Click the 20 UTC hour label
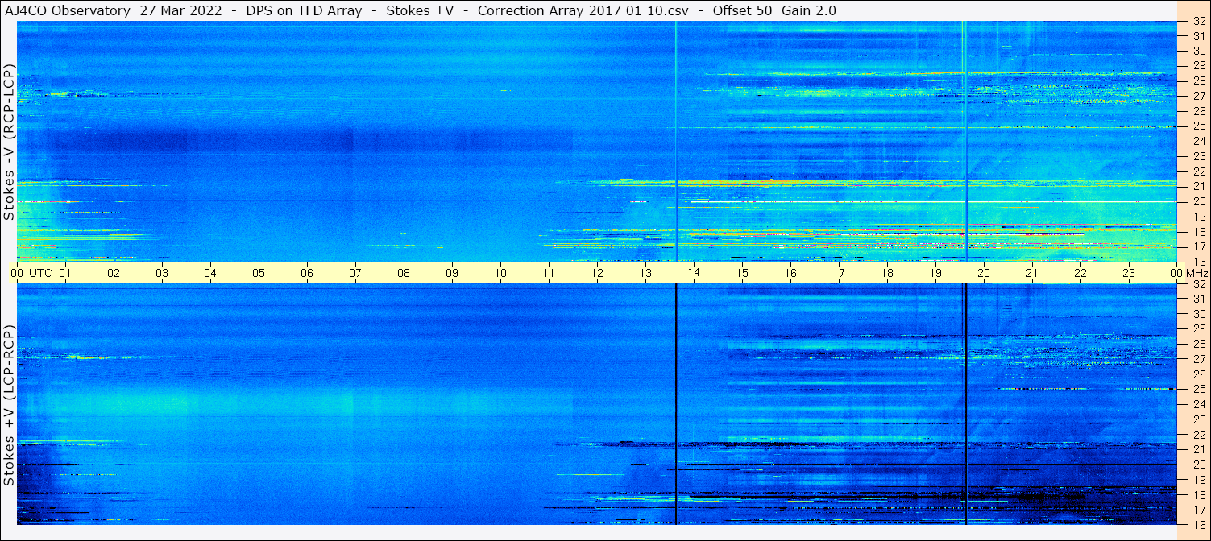1211x541 pixels. [984, 273]
